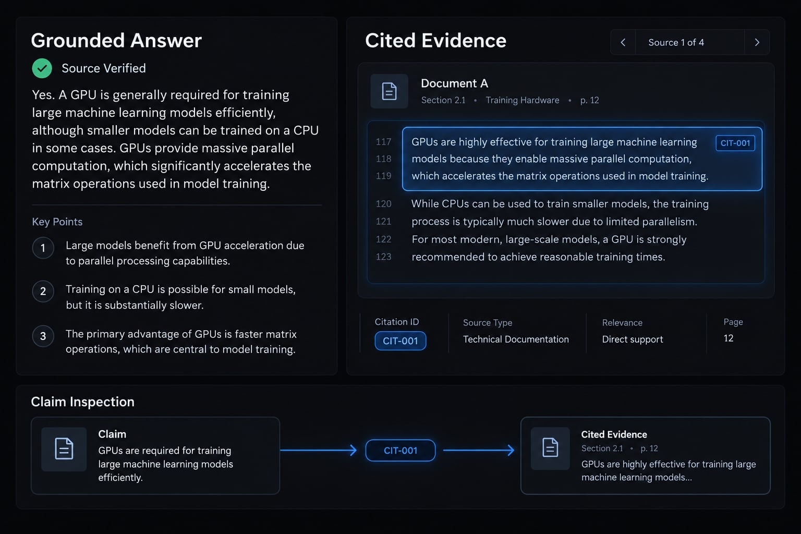The height and width of the screenshot is (534, 801).
Task: Click the line 'For most modern, large-scale models, a GPU is strongly'
Action: coord(549,239)
